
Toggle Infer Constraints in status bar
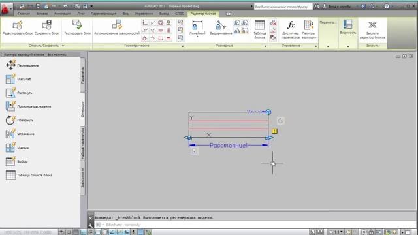click(61, 232)
